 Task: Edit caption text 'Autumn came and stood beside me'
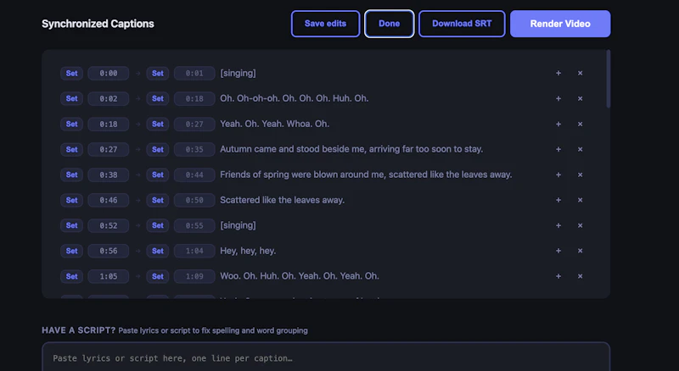(x=351, y=149)
